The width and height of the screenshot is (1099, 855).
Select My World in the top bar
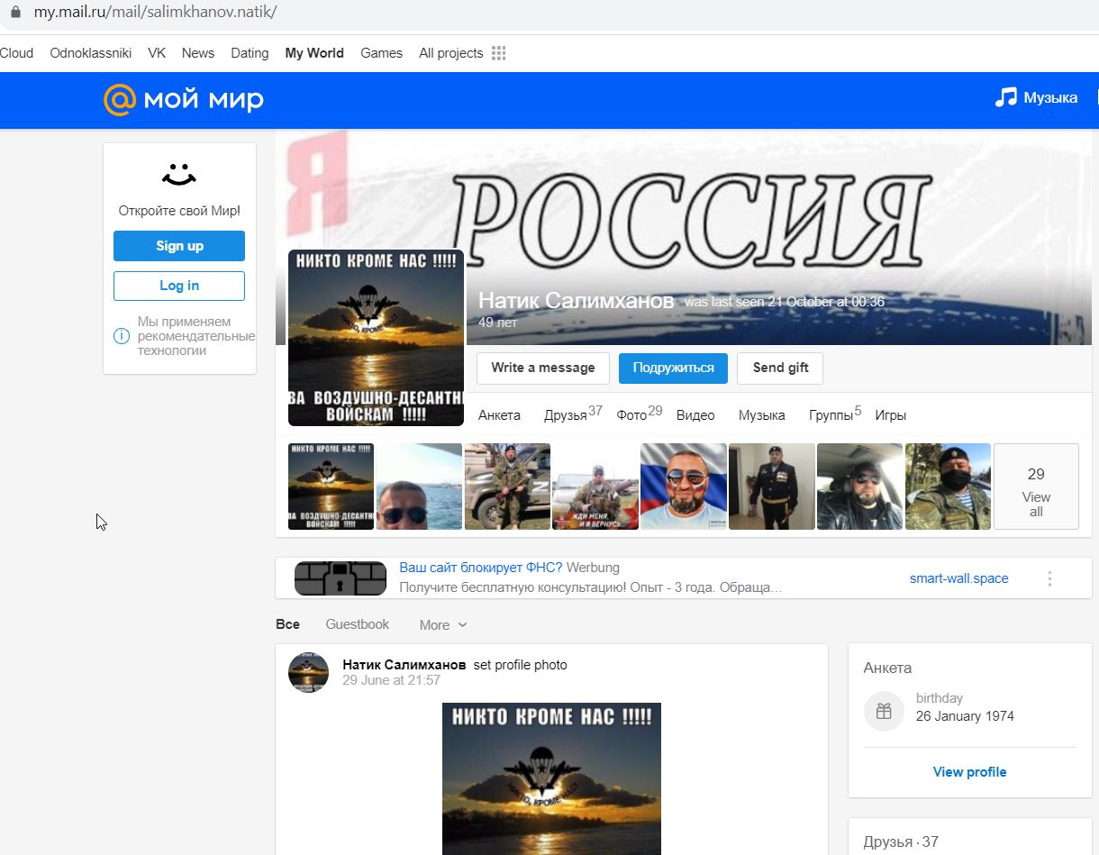pyautogui.click(x=314, y=53)
